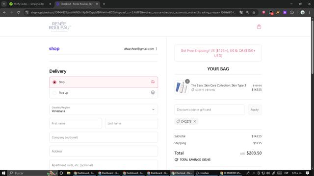This screenshot has height=176, width=314.
Task: Click the Apartment, suite field
Action: point(104,165)
